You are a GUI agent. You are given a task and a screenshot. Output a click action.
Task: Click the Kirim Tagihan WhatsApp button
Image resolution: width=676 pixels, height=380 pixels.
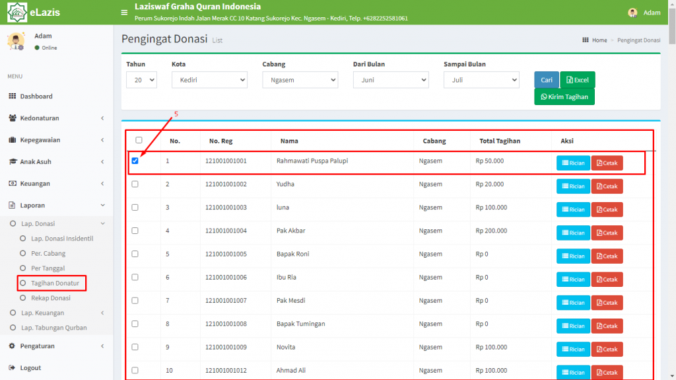pyautogui.click(x=564, y=96)
